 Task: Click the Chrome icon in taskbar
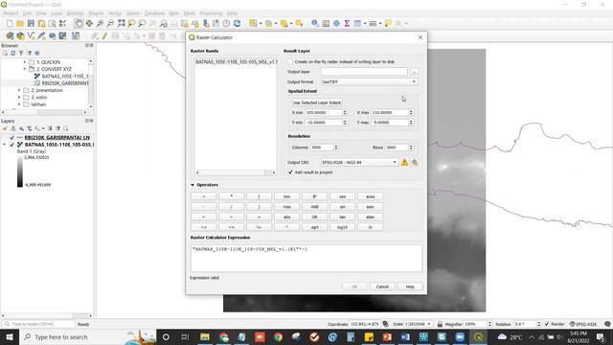[x=278, y=336]
